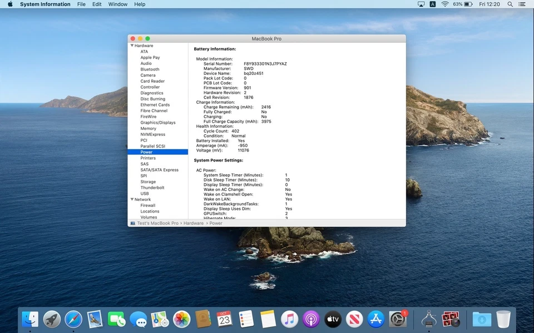Open Wi-Fi status menu
Screen dimensions: 534x333
(x=445, y=4)
